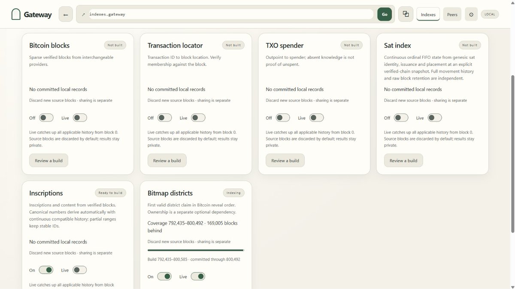This screenshot has width=515, height=289.
Task: Click Review a build on Transaction locator
Action: tap(167, 161)
